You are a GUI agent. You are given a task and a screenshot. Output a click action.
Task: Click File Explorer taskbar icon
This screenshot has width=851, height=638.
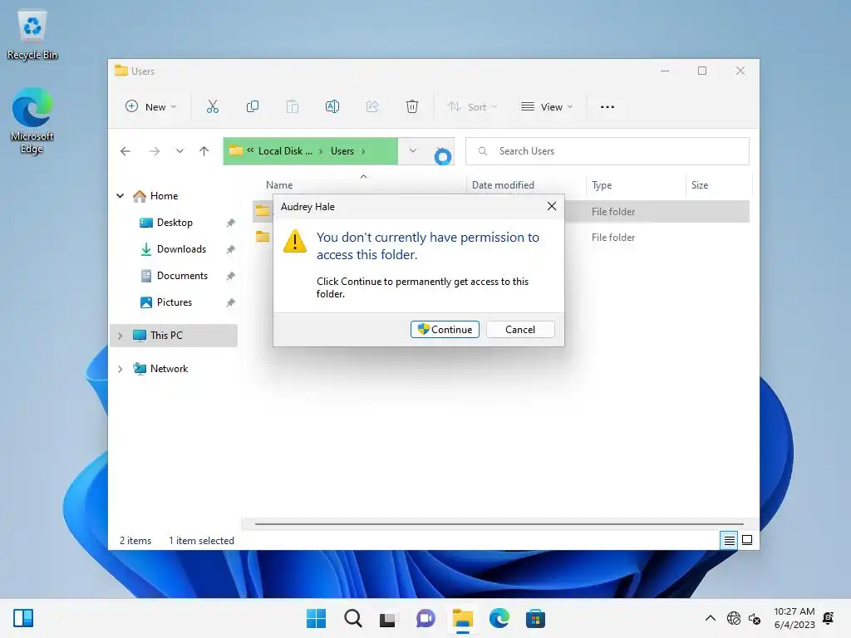pyautogui.click(x=462, y=618)
